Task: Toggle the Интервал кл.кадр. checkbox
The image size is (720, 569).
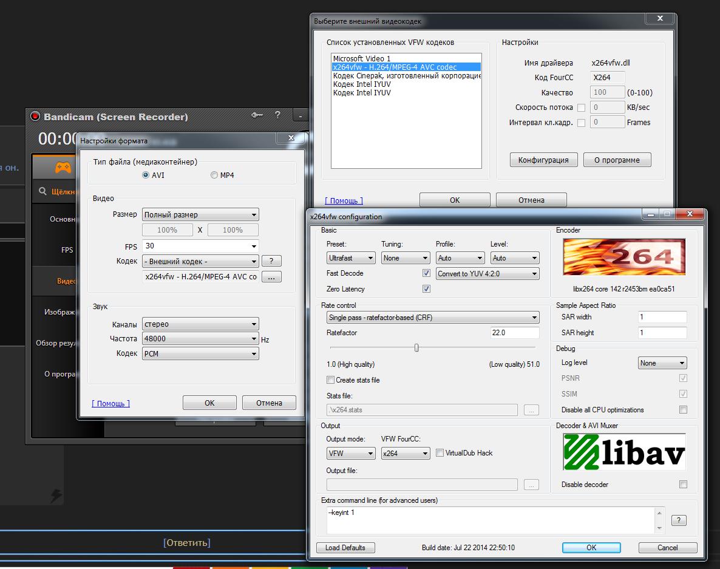Action: (x=582, y=123)
